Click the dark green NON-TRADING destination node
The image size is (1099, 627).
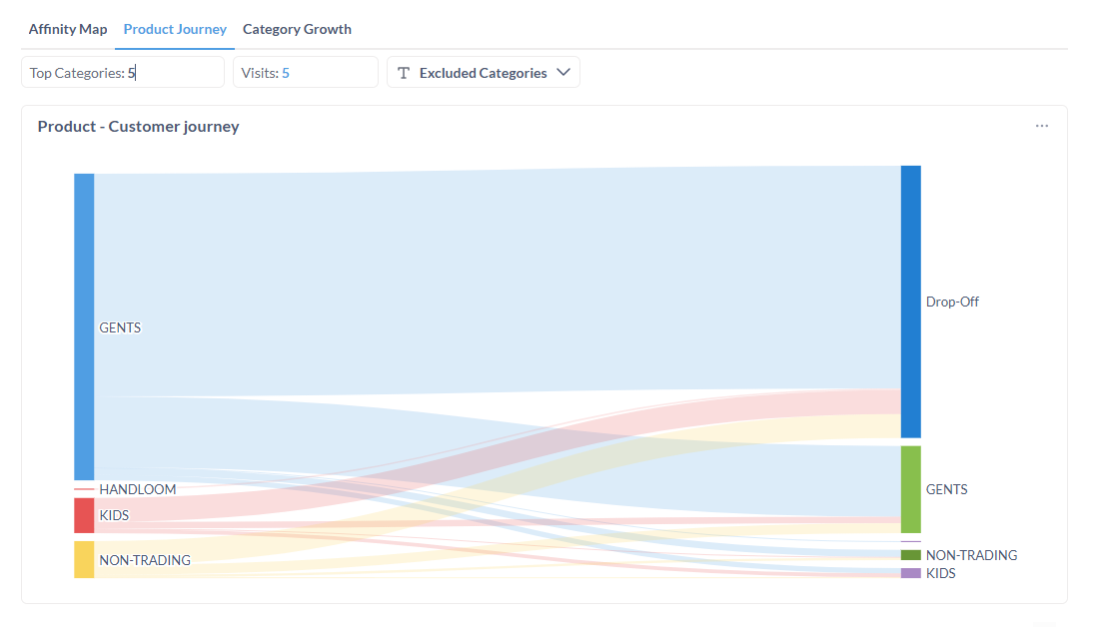[910, 555]
